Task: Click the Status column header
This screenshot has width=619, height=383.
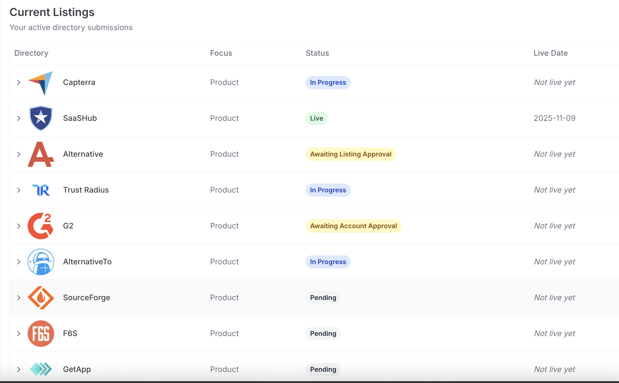Action: click(317, 53)
